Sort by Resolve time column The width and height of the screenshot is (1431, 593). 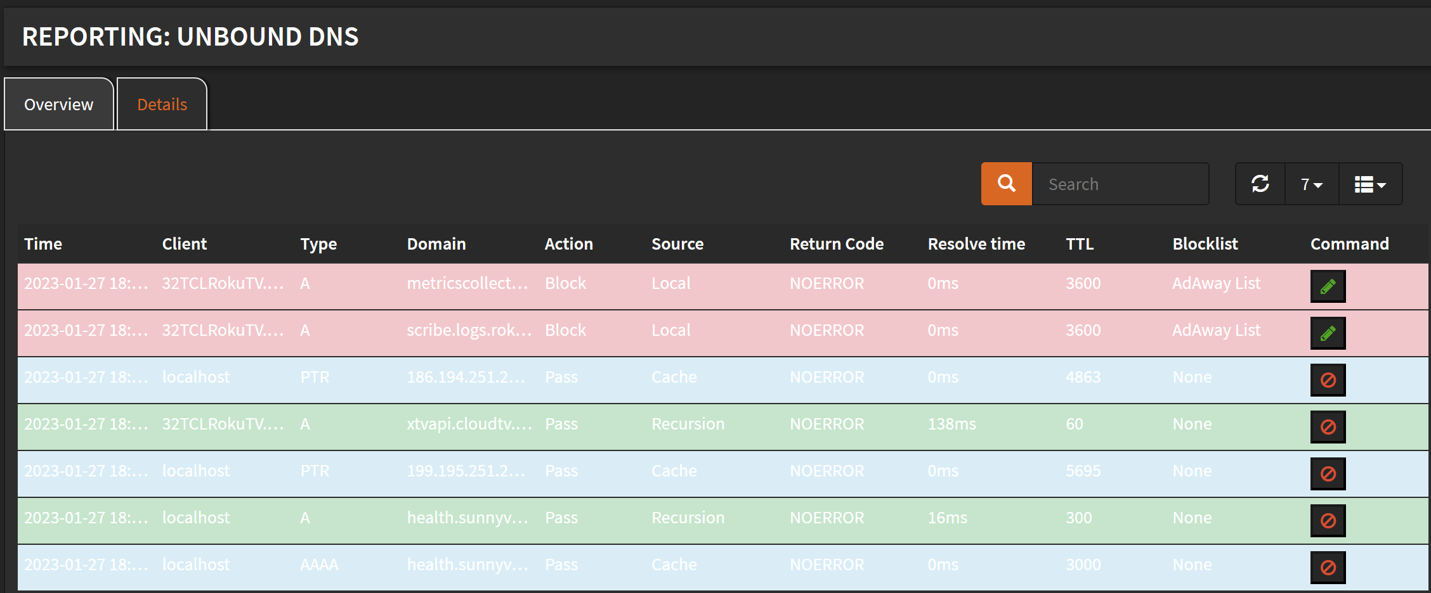click(976, 243)
